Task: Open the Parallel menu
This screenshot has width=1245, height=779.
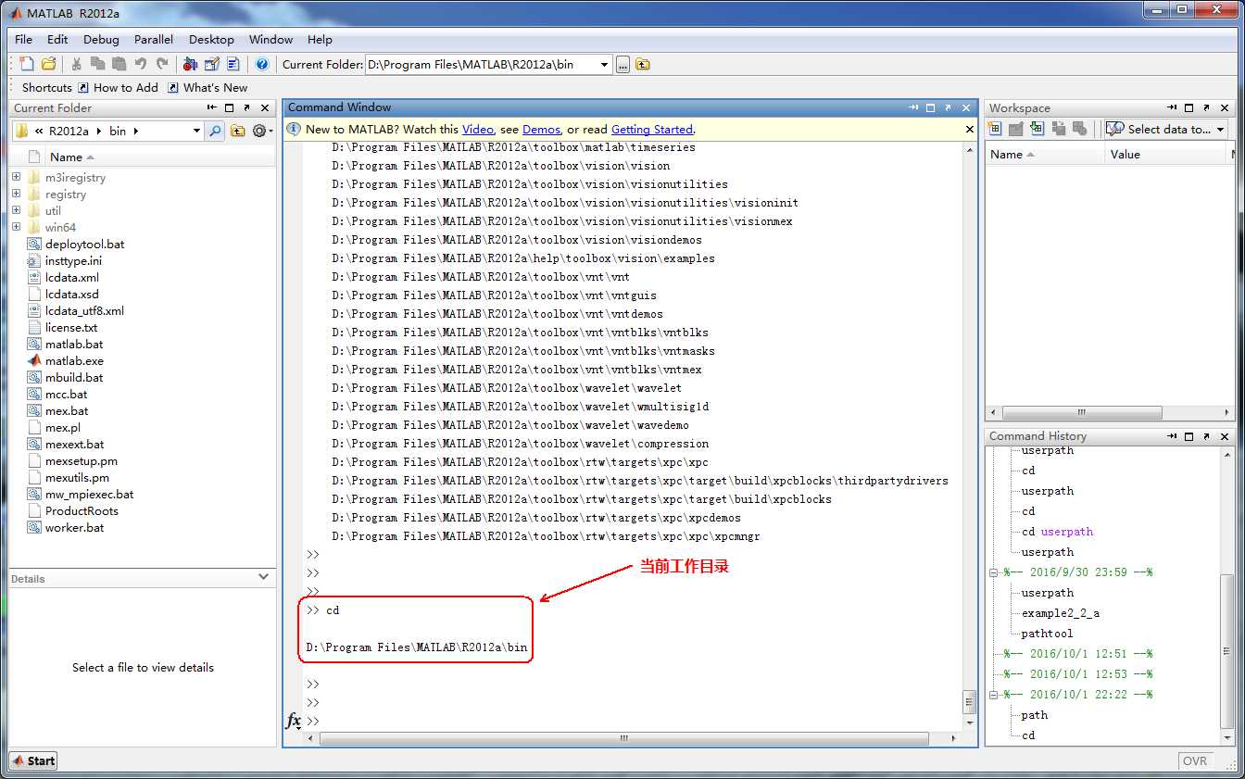Action: (154, 39)
